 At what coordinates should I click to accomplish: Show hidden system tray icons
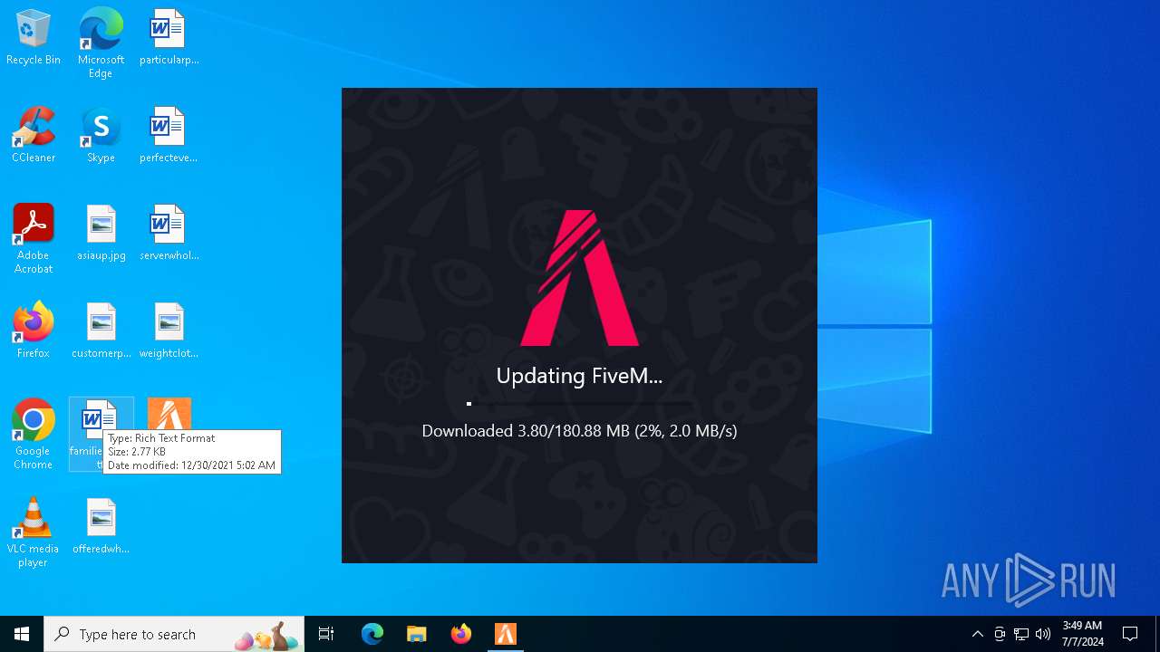977,634
